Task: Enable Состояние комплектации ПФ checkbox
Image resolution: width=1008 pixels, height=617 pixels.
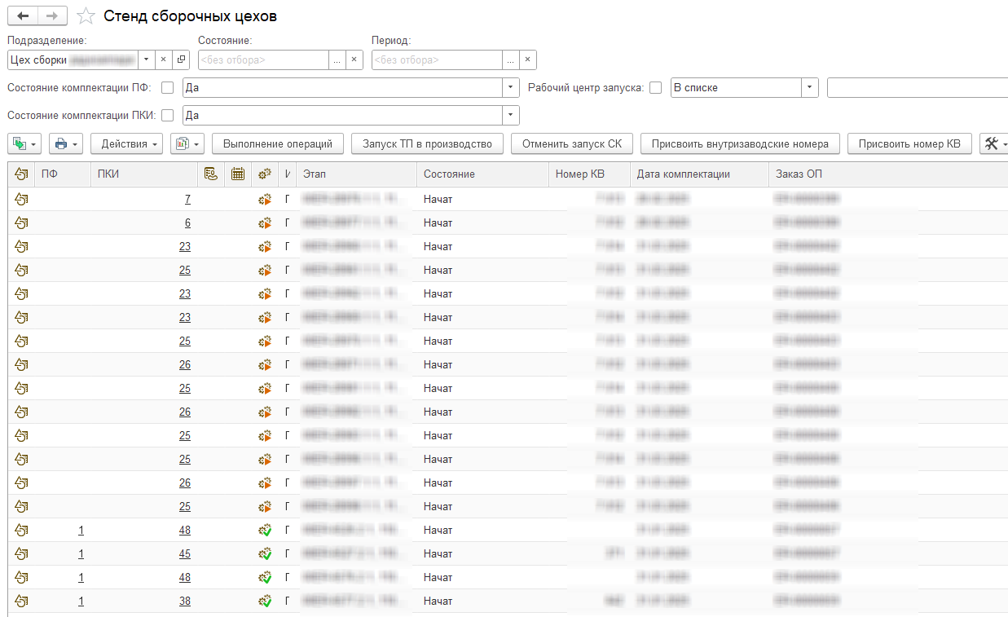Action: [x=168, y=88]
